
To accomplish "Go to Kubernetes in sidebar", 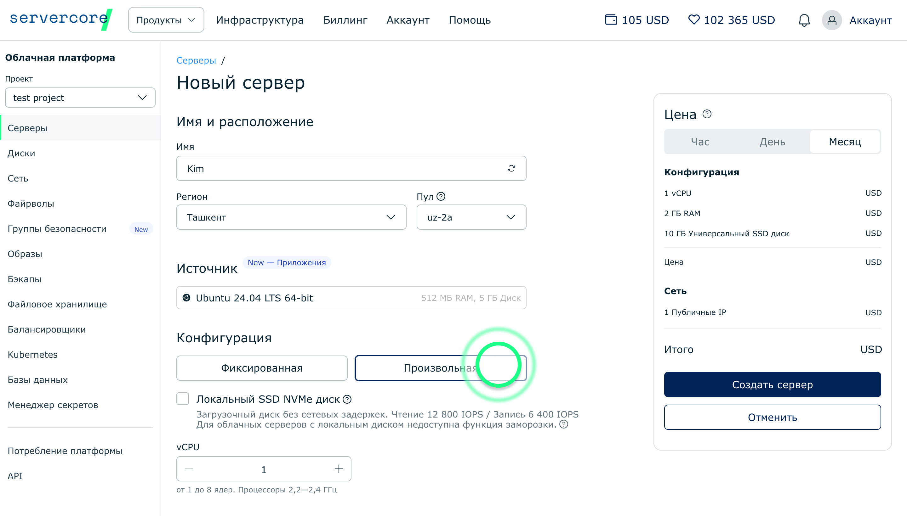I will pyautogui.click(x=80, y=354).
